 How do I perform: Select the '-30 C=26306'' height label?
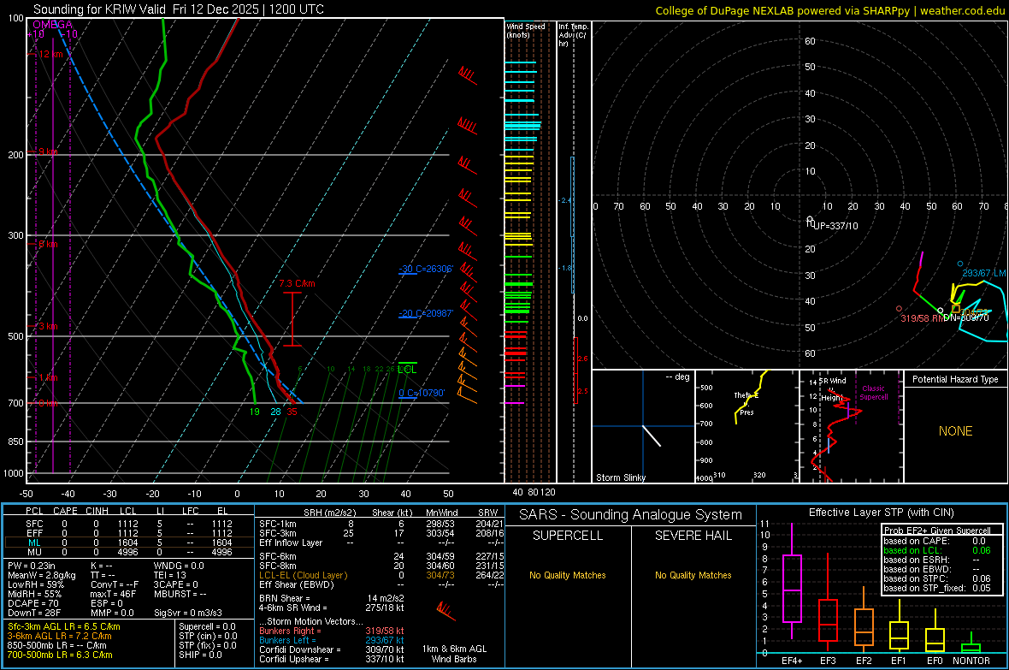pyautogui.click(x=426, y=269)
